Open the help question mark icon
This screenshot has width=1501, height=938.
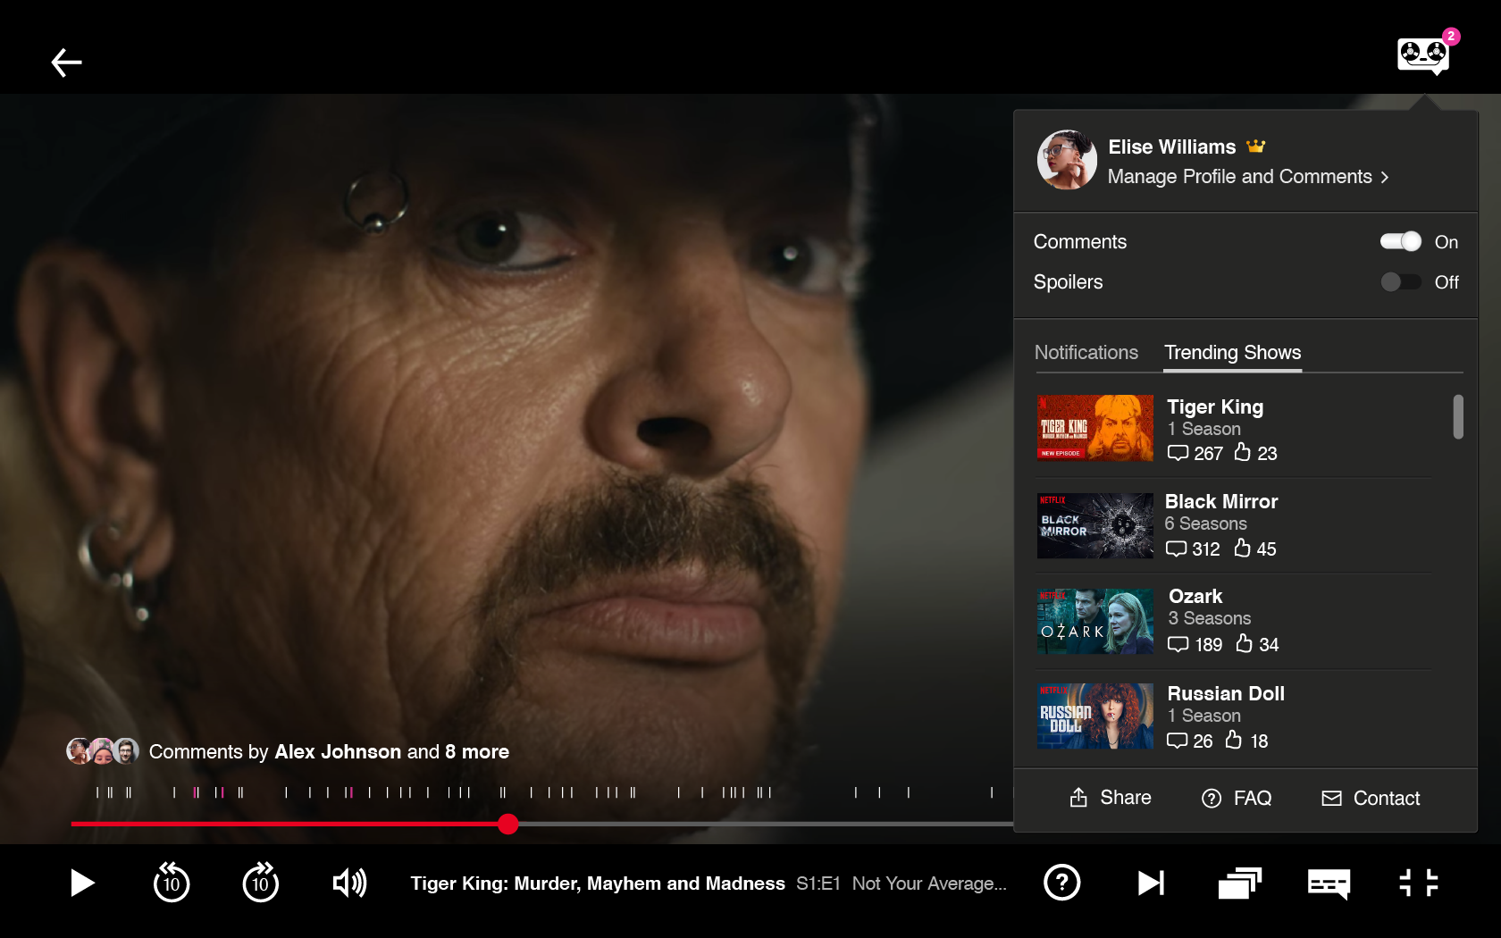click(x=1062, y=883)
